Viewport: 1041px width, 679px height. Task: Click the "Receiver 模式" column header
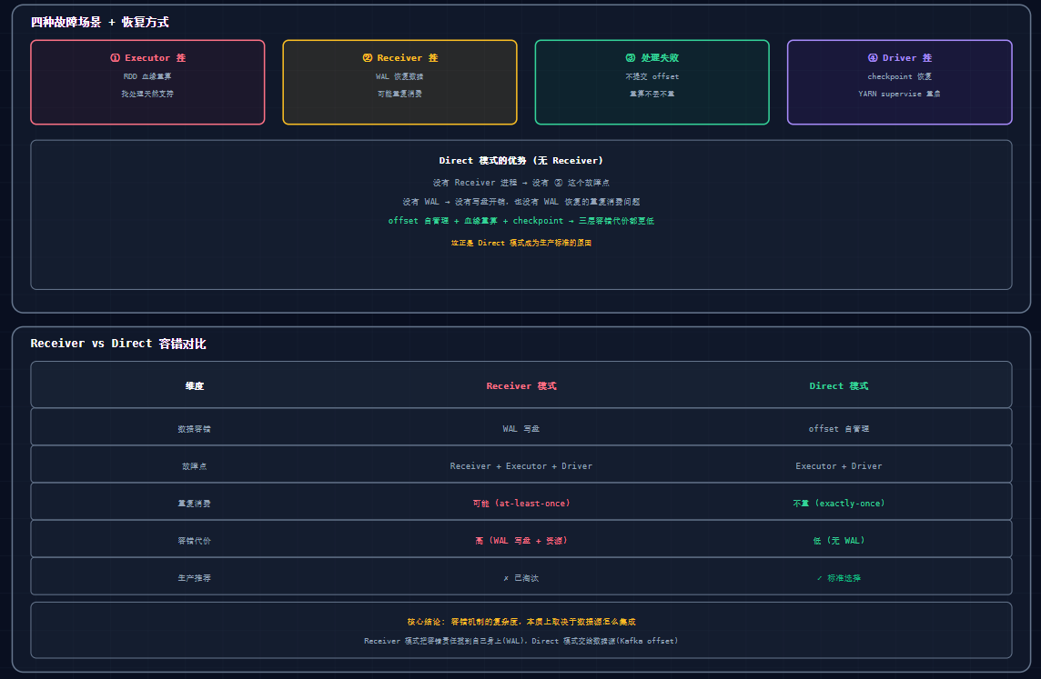[521, 386]
